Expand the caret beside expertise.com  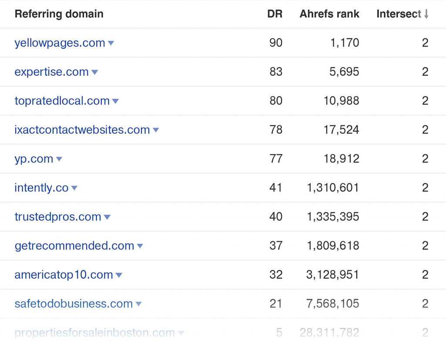pyautogui.click(x=95, y=72)
